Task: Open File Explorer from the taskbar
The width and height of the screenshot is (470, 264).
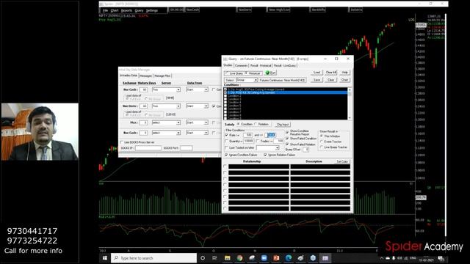Action: point(227,258)
